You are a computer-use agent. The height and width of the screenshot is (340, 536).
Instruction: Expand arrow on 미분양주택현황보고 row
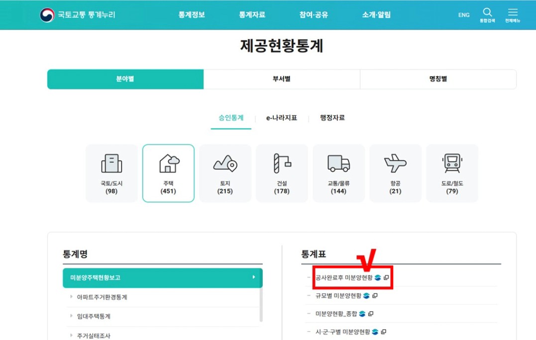254,277
